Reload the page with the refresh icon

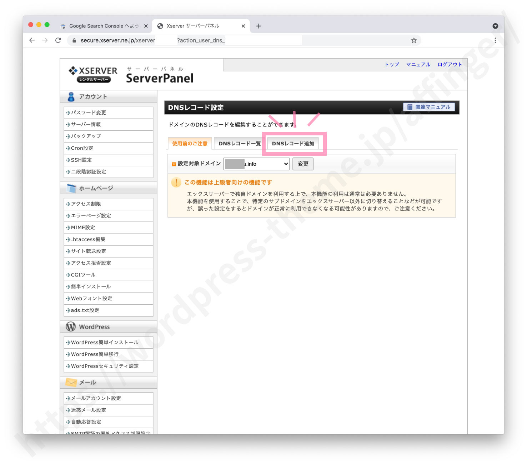click(x=58, y=40)
